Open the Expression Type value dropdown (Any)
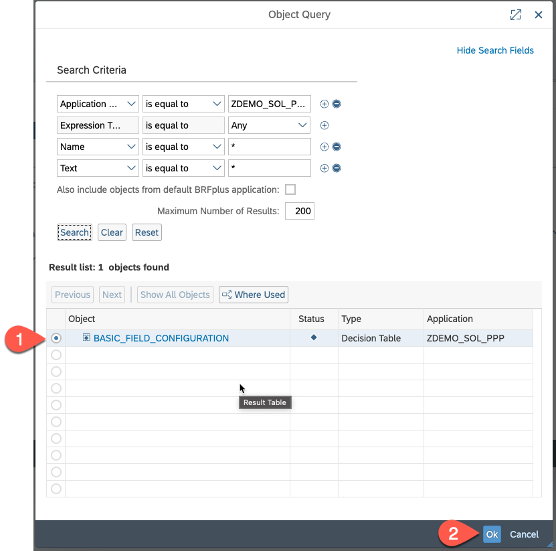Image resolution: width=556 pixels, height=551 pixels. pos(302,125)
